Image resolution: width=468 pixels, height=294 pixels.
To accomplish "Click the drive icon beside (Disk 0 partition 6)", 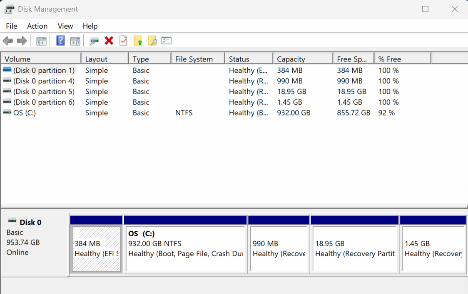I will coord(7,102).
